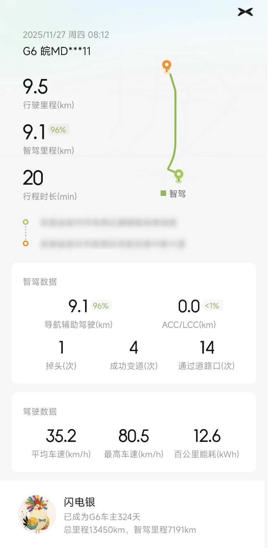Click the green start-point circle marker
The height and width of the screenshot is (548, 268).
(26, 222)
